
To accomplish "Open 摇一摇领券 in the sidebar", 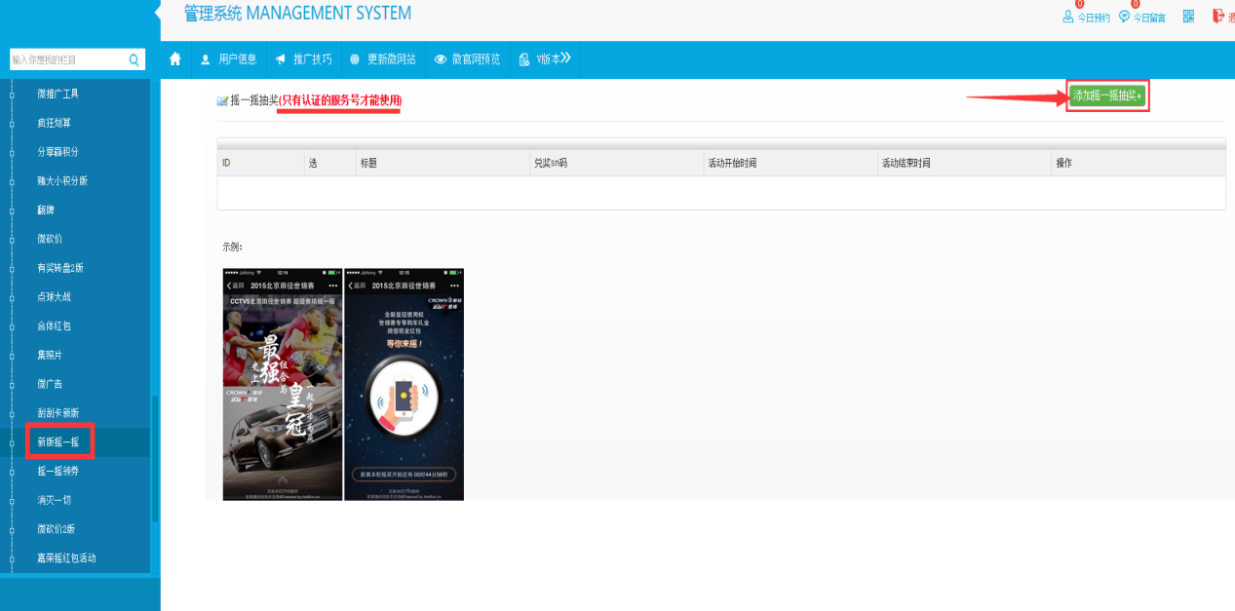I will pos(58,471).
